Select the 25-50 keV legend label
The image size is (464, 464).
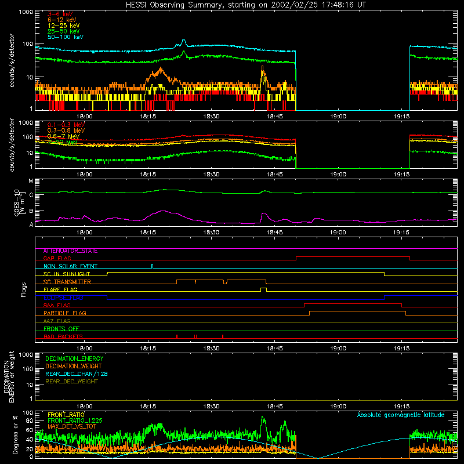63,31
